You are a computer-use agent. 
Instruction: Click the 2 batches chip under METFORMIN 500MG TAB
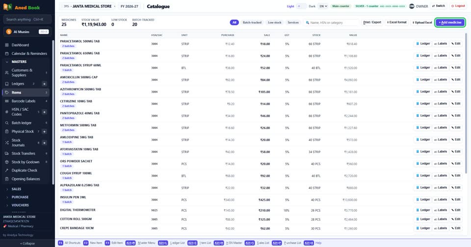[68, 130]
